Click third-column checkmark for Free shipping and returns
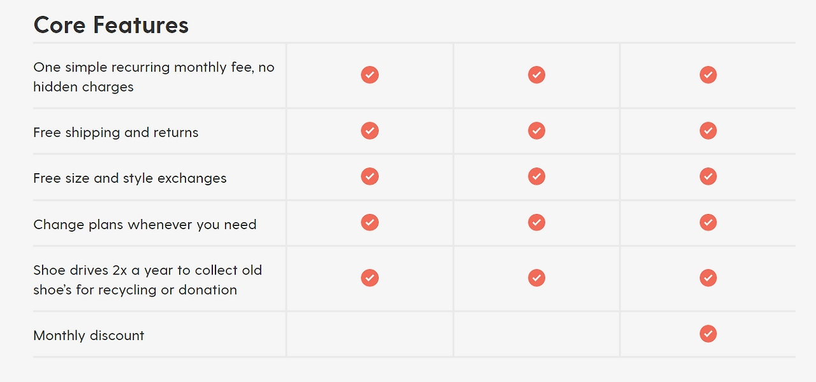Screen dimensions: 816x382 click(708, 131)
